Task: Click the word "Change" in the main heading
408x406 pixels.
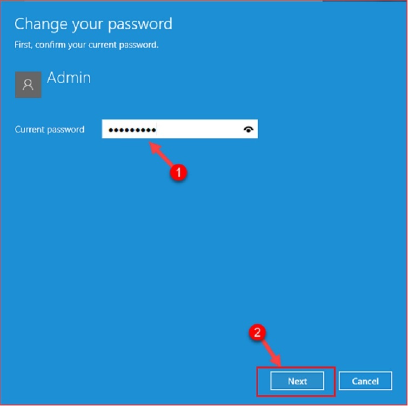Action: pos(41,25)
